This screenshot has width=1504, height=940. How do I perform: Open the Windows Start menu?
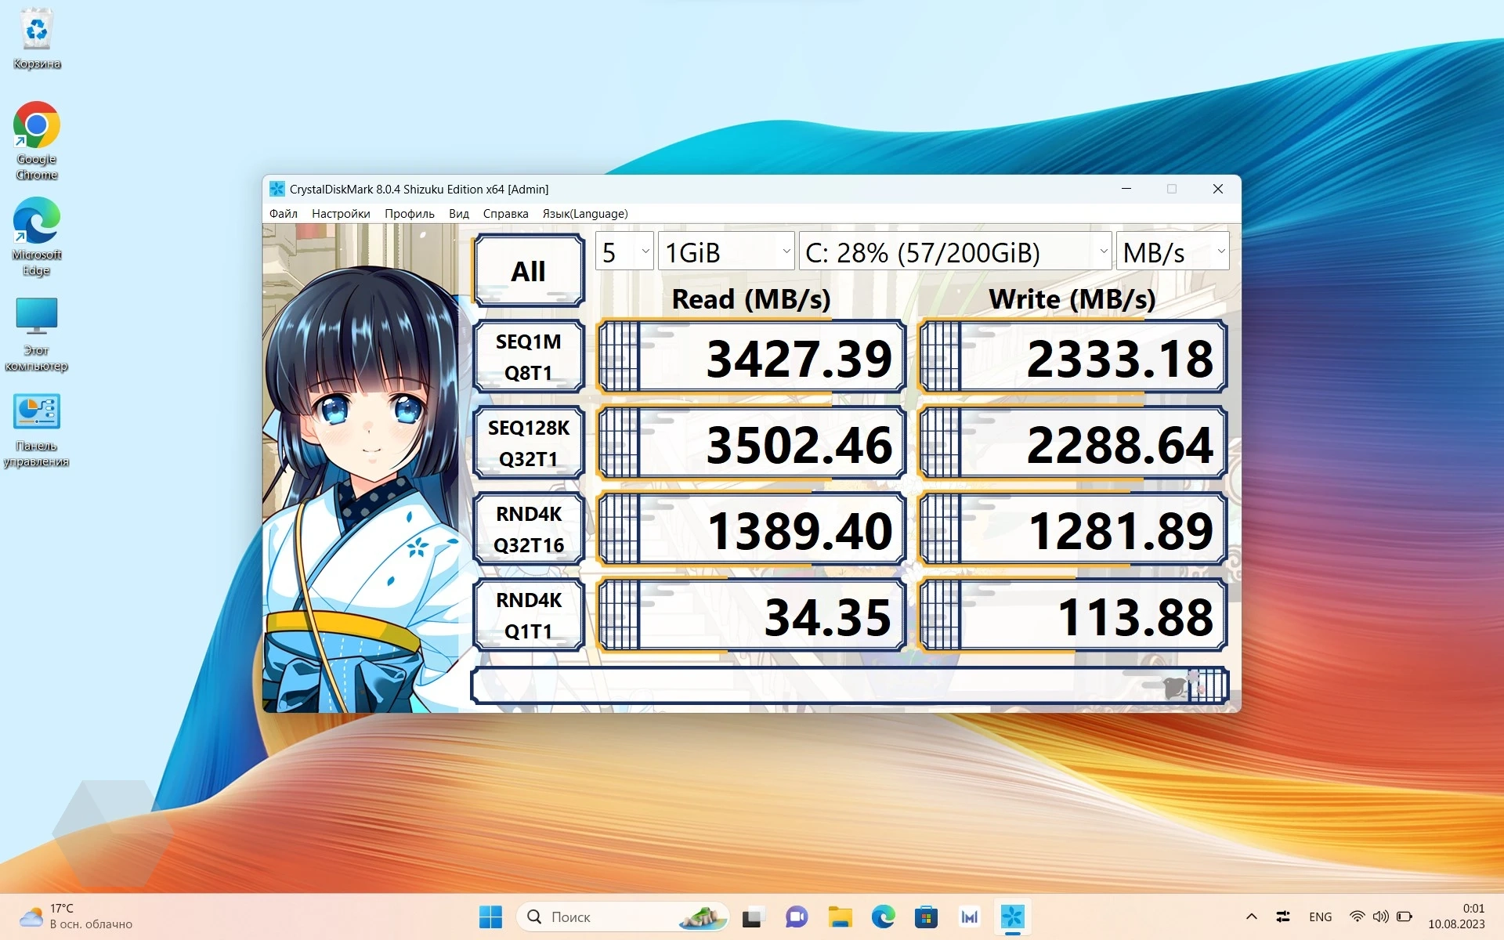tap(490, 916)
